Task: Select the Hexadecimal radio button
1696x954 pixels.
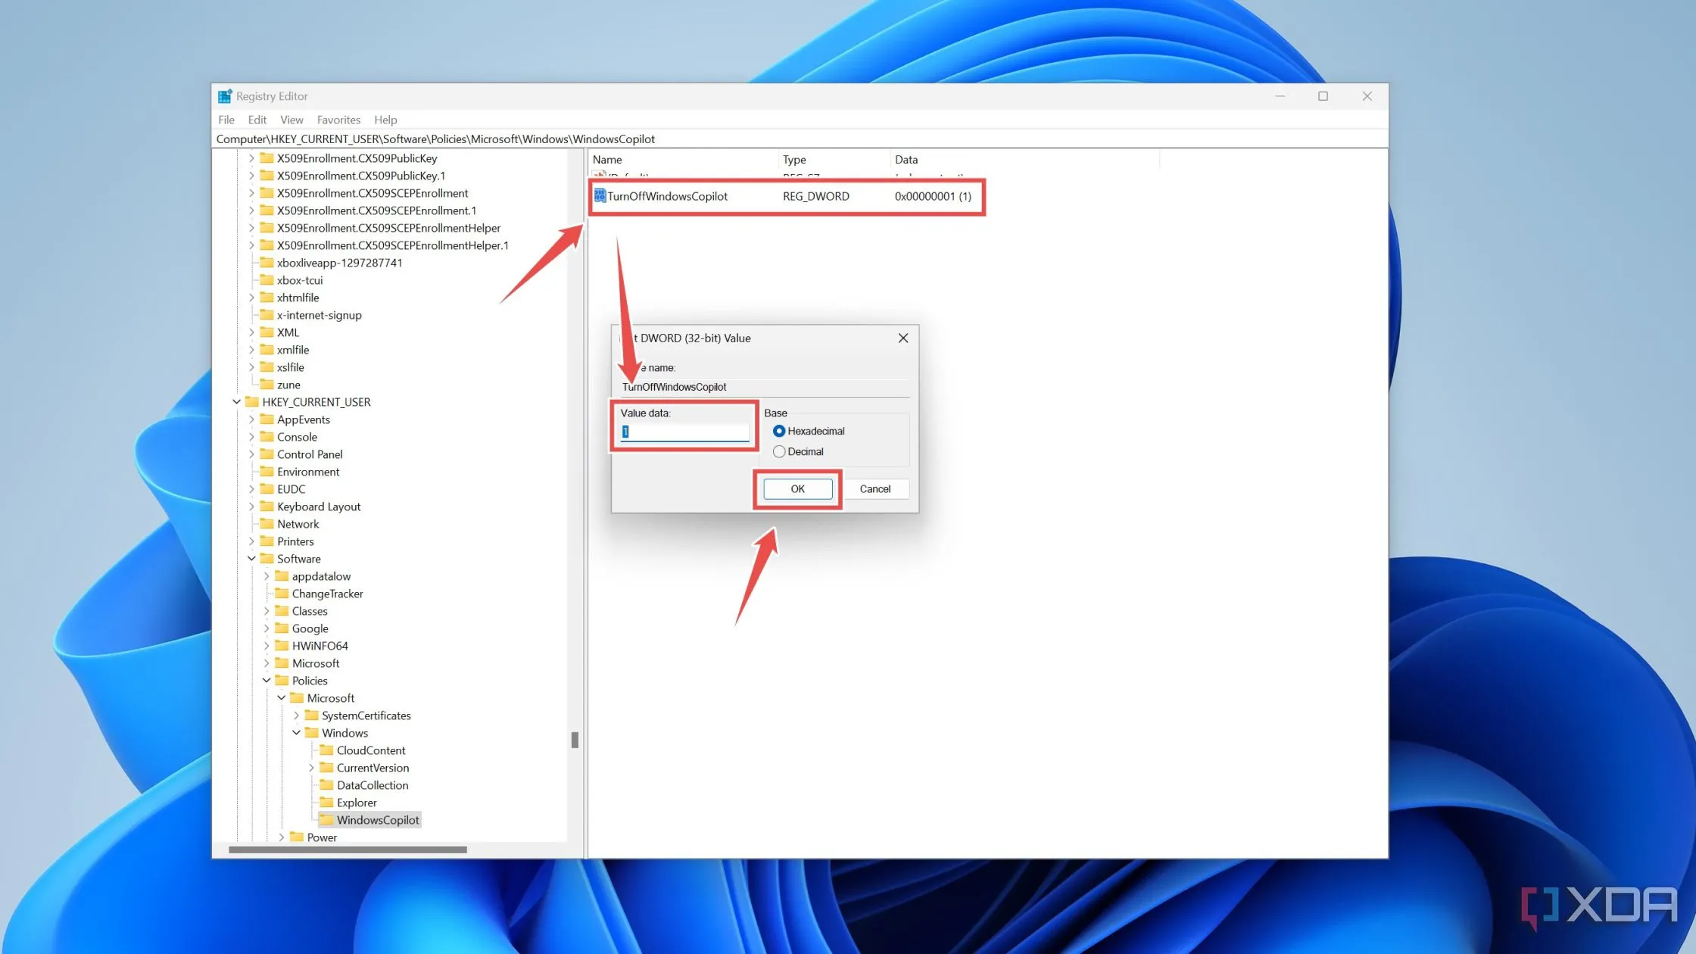Action: pos(779,431)
